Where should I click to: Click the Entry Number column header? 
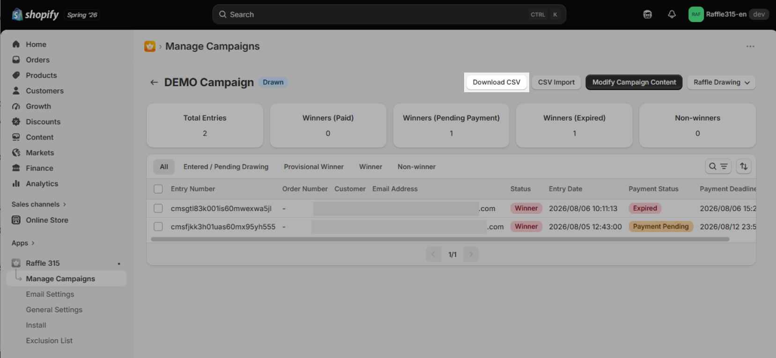pos(193,189)
